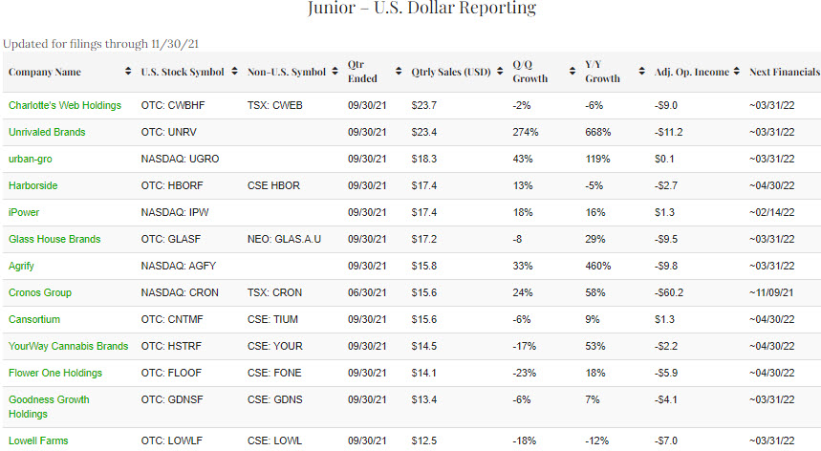Click sort icon next to Non-U.S. Symbol
This screenshot has height=451, width=821.
(x=336, y=72)
